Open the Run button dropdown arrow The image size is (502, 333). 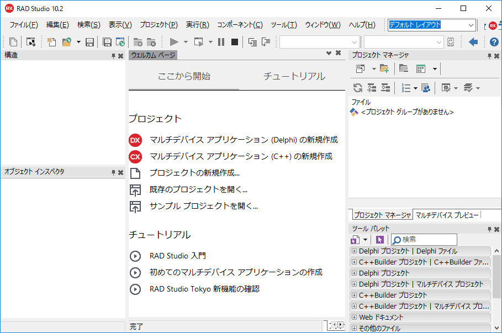[186, 42]
